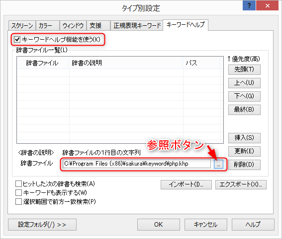Open インポート(I)... dialog
Viewport: 282px width, 239px height.
tap(186, 184)
